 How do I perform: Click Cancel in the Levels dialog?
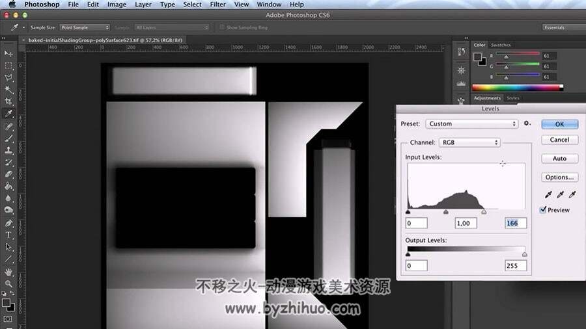click(x=559, y=140)
